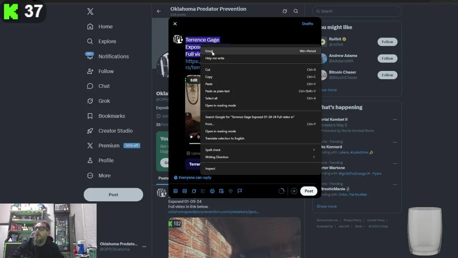Choose Select all in context menu
This screenshot has width=458, height=258.
click(260, 98)
